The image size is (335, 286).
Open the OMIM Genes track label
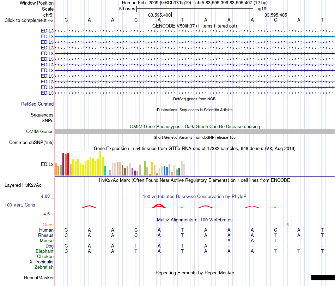tap(40, 132)
